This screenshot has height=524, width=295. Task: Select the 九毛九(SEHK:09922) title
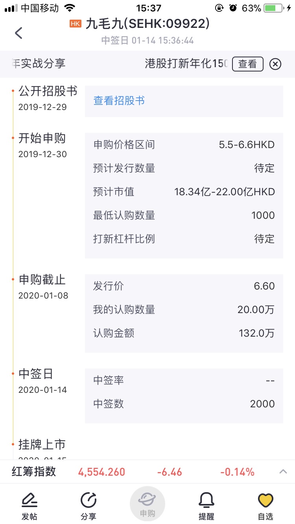(147, 24)
